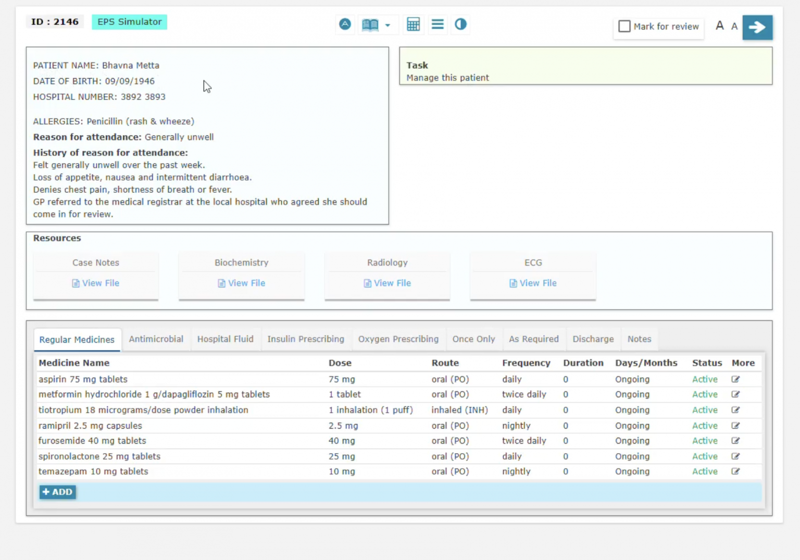The height and width of the screenshot is (560, 800).
Task: Open the Radiology View File link
Action: click(387, 283)
